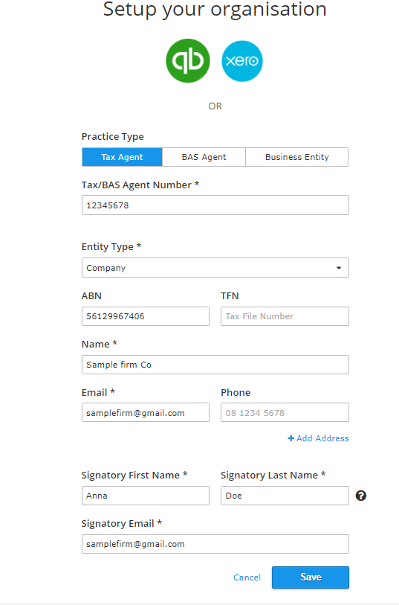399x605 pixels.
Task: Select the Tax Agent practice type
Action: [x=122, y=157]
